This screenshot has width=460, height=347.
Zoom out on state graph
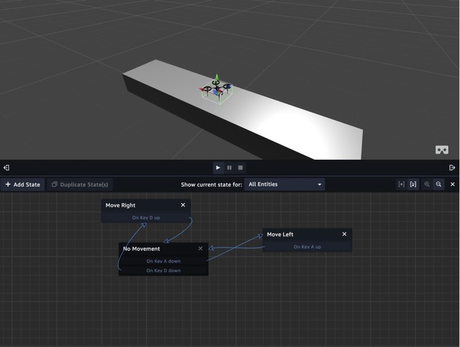[439, 184]
